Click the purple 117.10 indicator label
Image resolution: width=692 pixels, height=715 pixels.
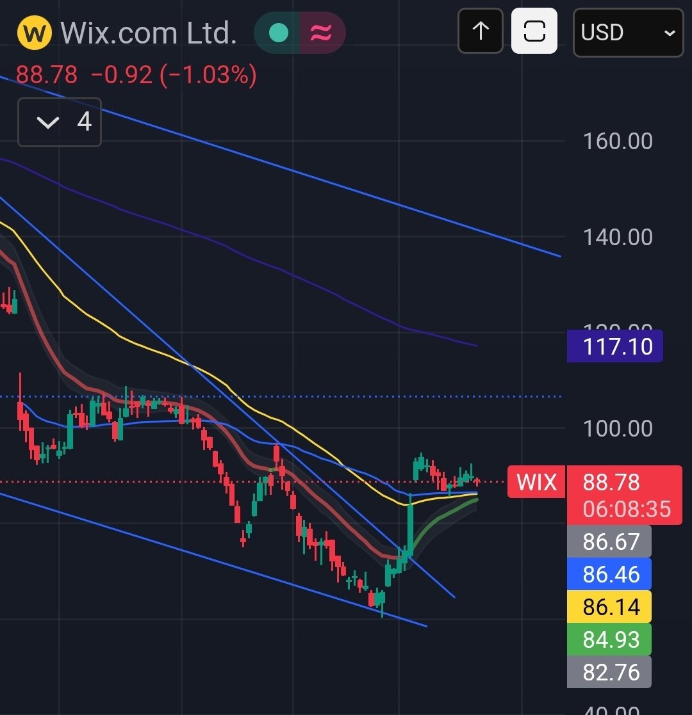[614, 346]
